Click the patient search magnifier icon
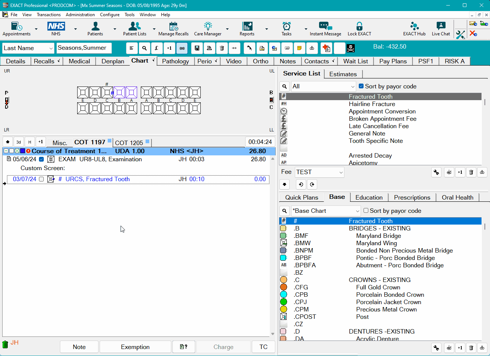This screenshot has height=356, width=490. pos(144,48)
